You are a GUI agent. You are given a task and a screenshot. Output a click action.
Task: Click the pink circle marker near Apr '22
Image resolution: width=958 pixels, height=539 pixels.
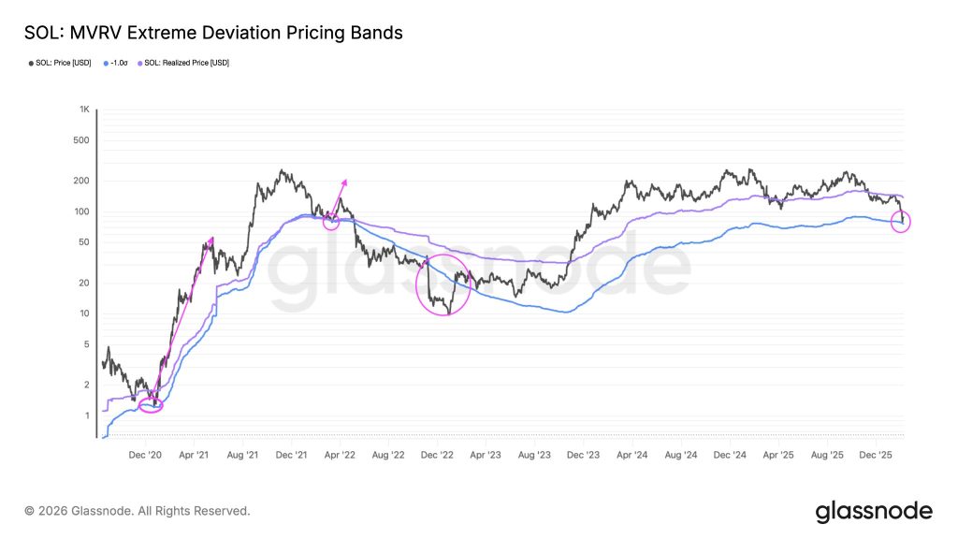331,222
